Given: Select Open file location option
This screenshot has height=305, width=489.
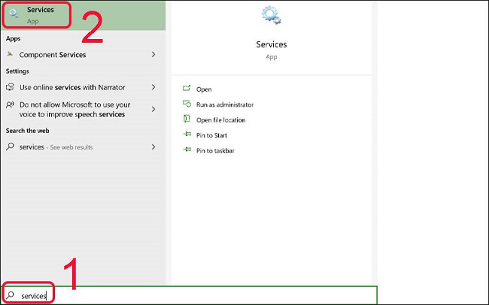Looking at the screenshot, I should click(220, 120).
